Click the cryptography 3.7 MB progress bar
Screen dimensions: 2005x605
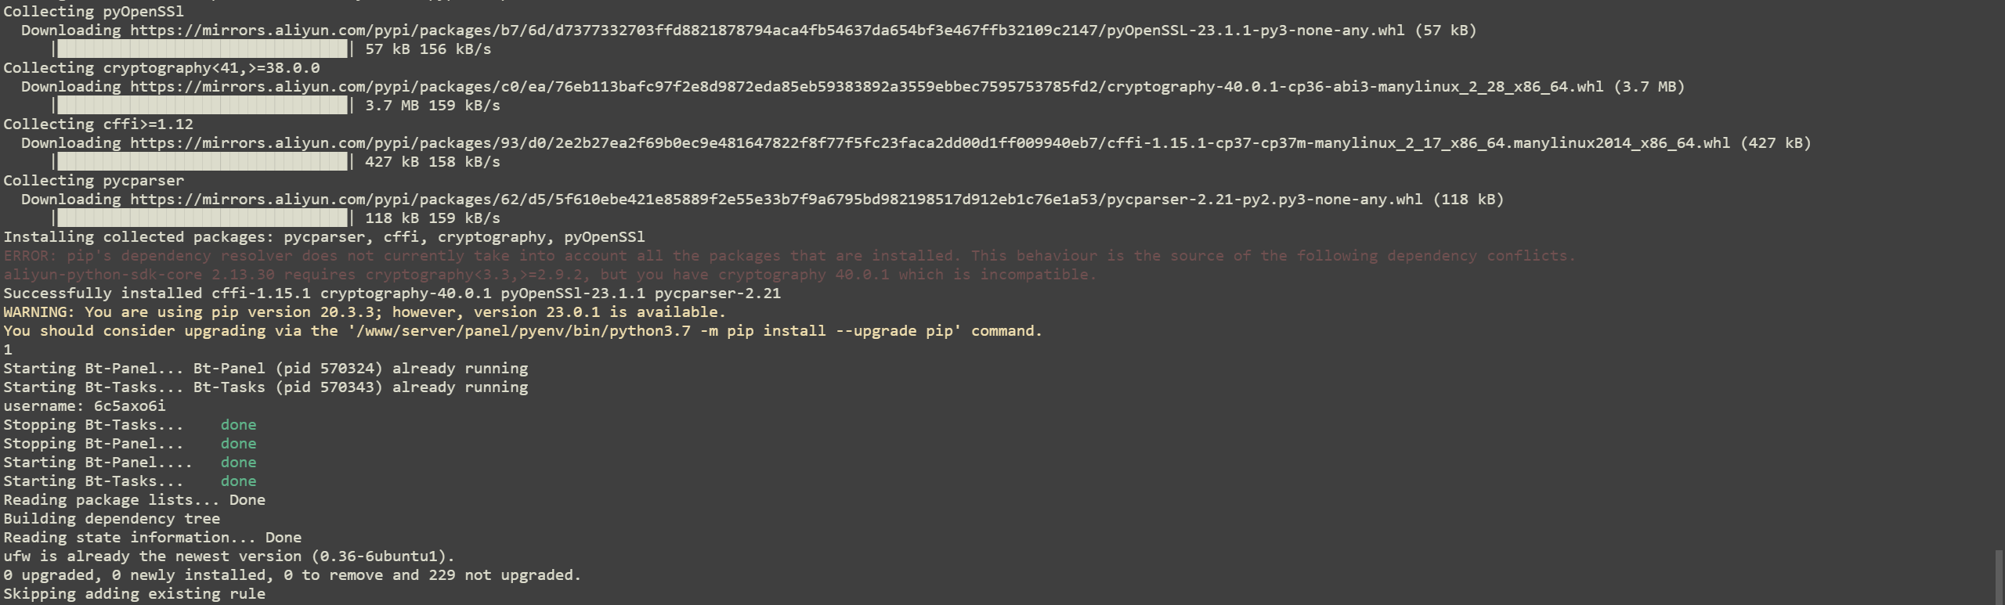[x=204, y=106]
